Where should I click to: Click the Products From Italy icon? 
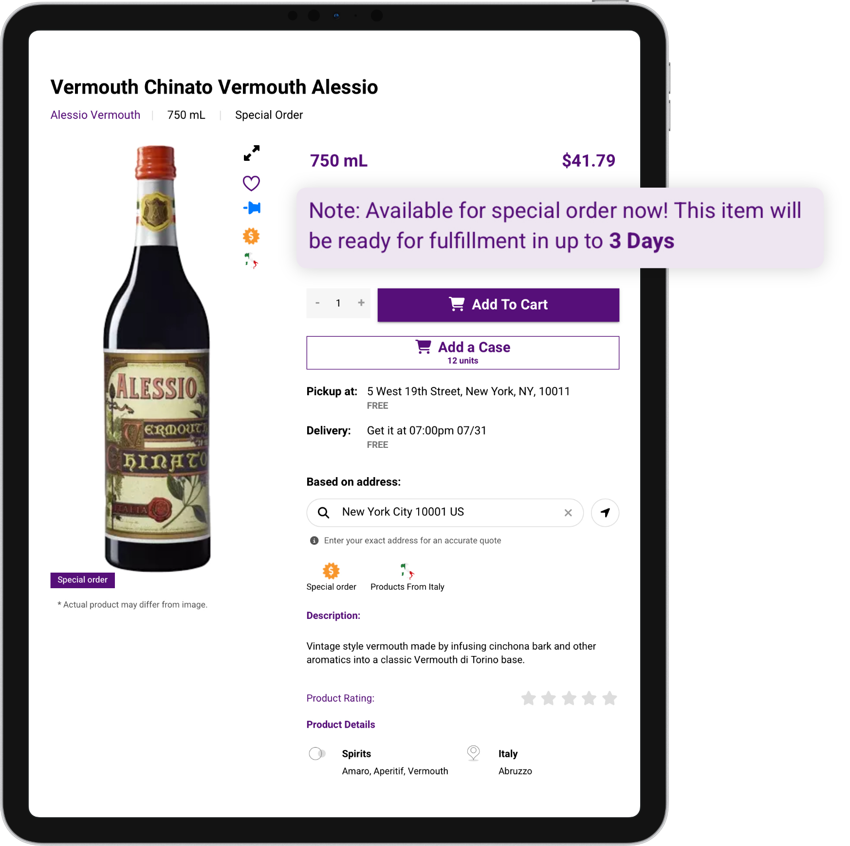[407, 571]
